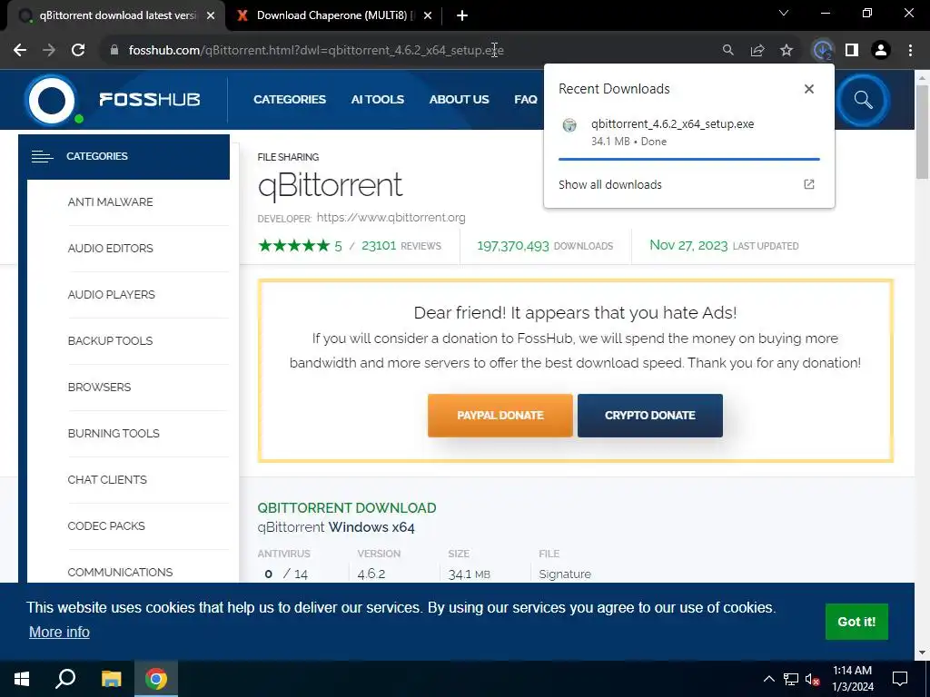The image size is (930, 697).
Task: Open the Windows Start menu
Action: [x=22, y=679]
